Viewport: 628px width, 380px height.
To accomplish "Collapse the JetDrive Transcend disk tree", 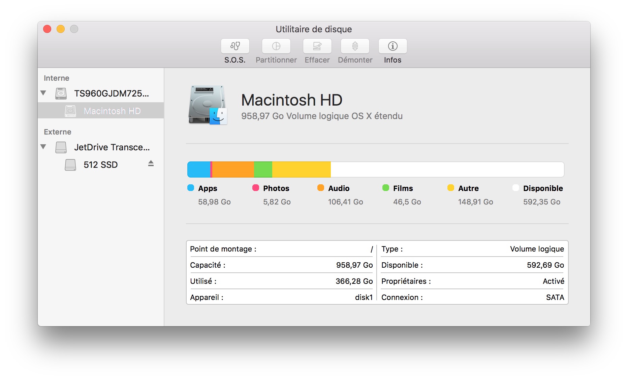I will [43, 147].
